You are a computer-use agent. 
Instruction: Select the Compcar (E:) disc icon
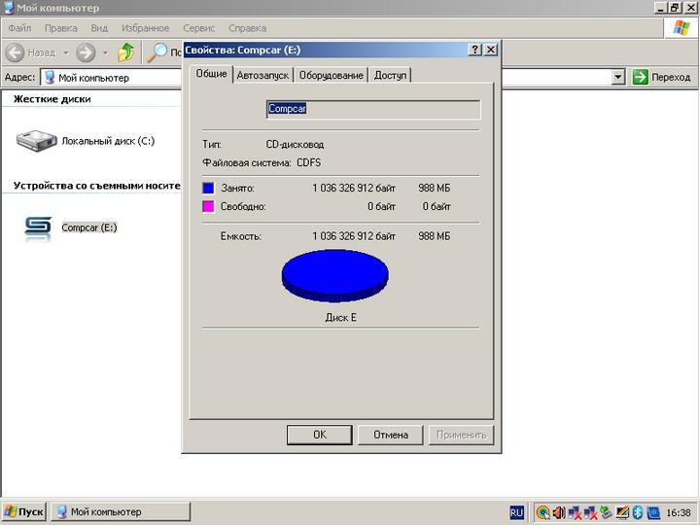click(37, 227)
